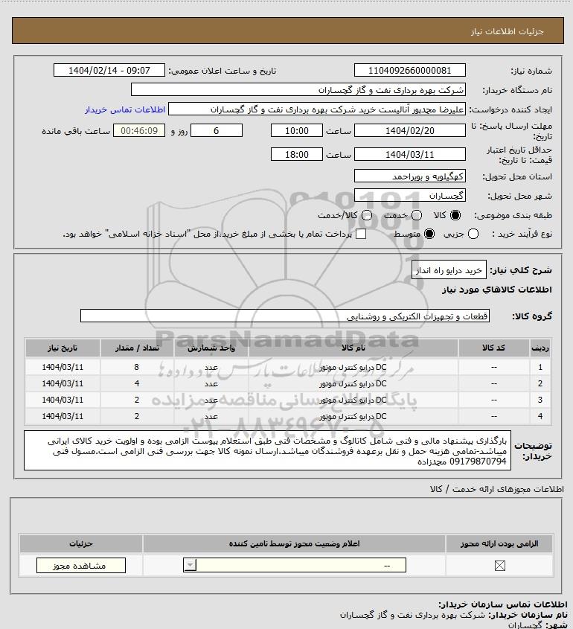Click the جزئیات اطلاعات نیاز page title
573x629 pixels.
[508, 31]
